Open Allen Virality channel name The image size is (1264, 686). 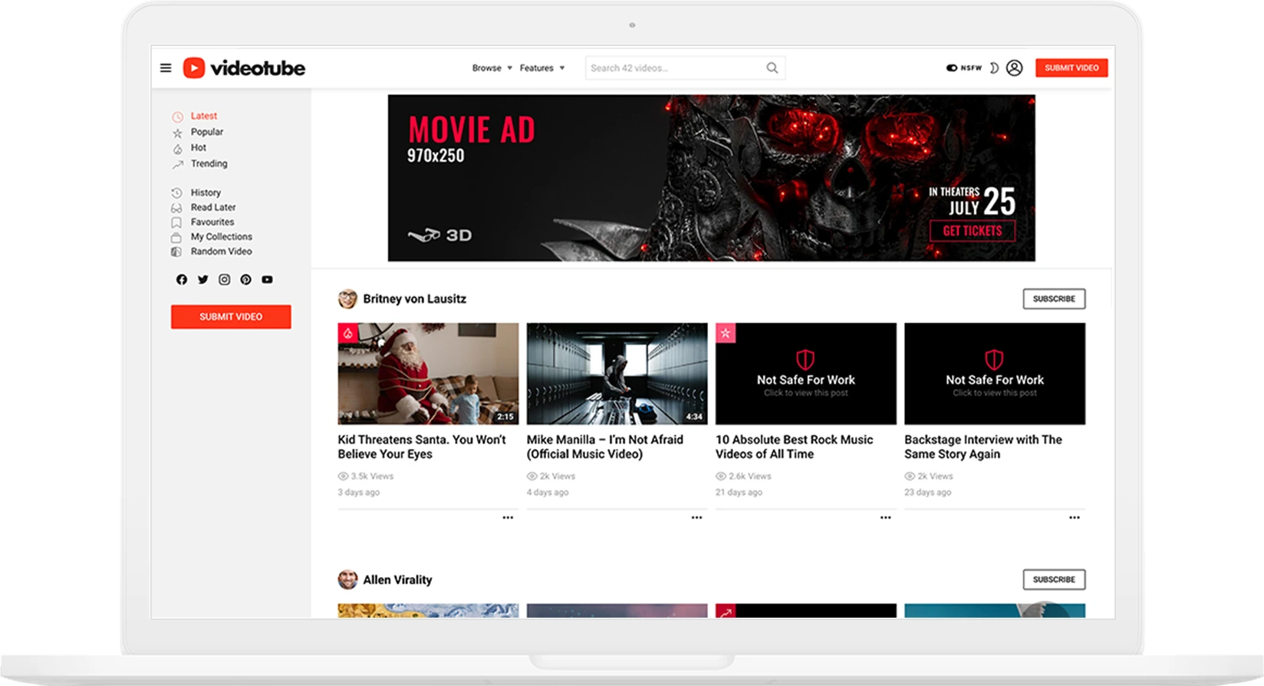click(398, 580)
